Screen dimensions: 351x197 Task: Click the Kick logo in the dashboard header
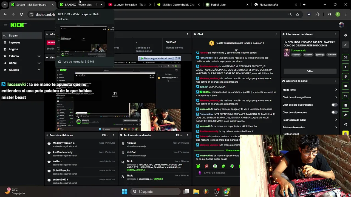pyautogui.click(x=19, y=25)
